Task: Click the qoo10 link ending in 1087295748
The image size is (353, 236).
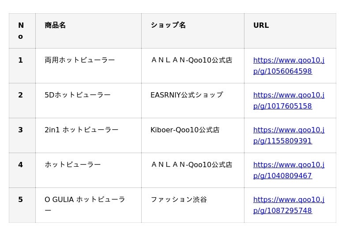Action: coord(289,205)
